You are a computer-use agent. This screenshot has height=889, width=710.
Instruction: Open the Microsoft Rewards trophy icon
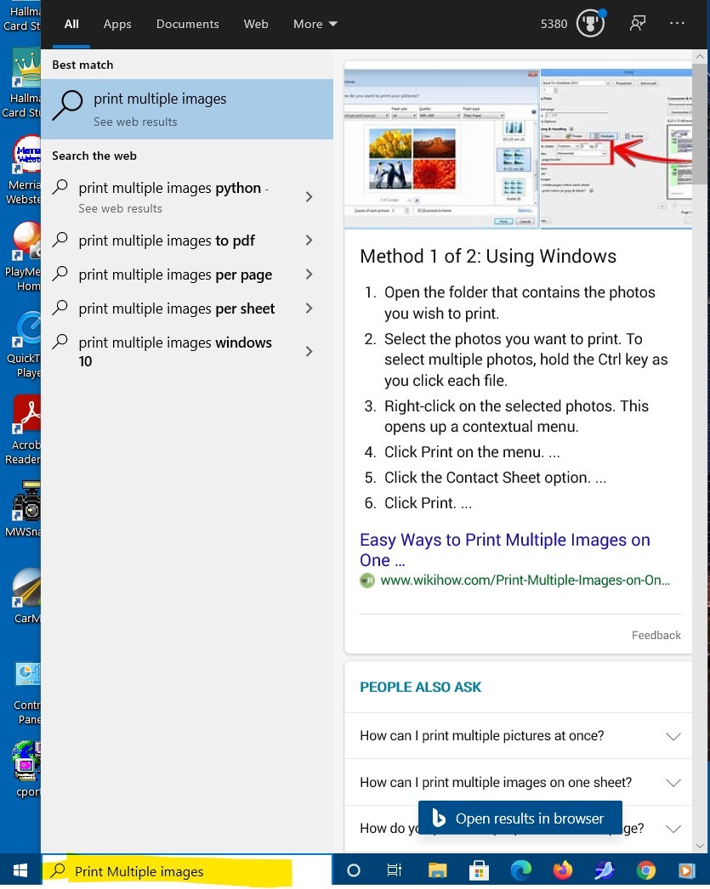(590, 24)
